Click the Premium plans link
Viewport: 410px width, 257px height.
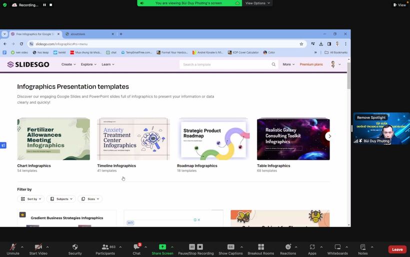pos(311,65)
